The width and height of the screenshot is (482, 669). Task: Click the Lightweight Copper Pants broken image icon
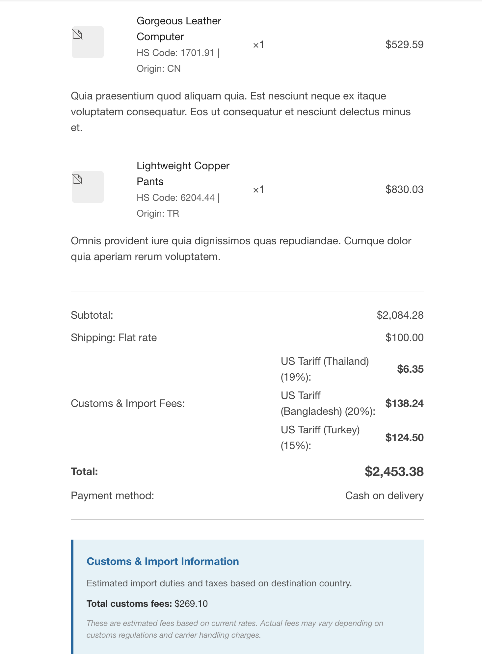coord(77,179)
